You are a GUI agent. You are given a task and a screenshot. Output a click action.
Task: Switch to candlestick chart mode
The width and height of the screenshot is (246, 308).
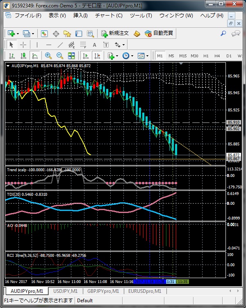click(23, 56)
